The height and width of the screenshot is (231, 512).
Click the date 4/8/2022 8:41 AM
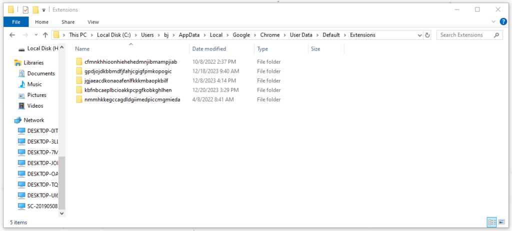point(213,99)
